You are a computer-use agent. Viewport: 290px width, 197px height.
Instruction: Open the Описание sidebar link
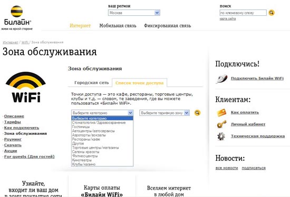click(14, 116)
